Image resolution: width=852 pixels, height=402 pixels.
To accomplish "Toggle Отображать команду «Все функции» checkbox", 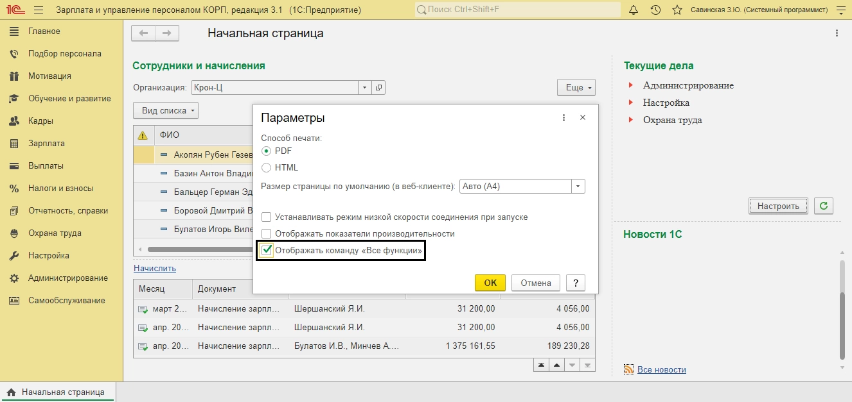I will click(x=267, y=251).
